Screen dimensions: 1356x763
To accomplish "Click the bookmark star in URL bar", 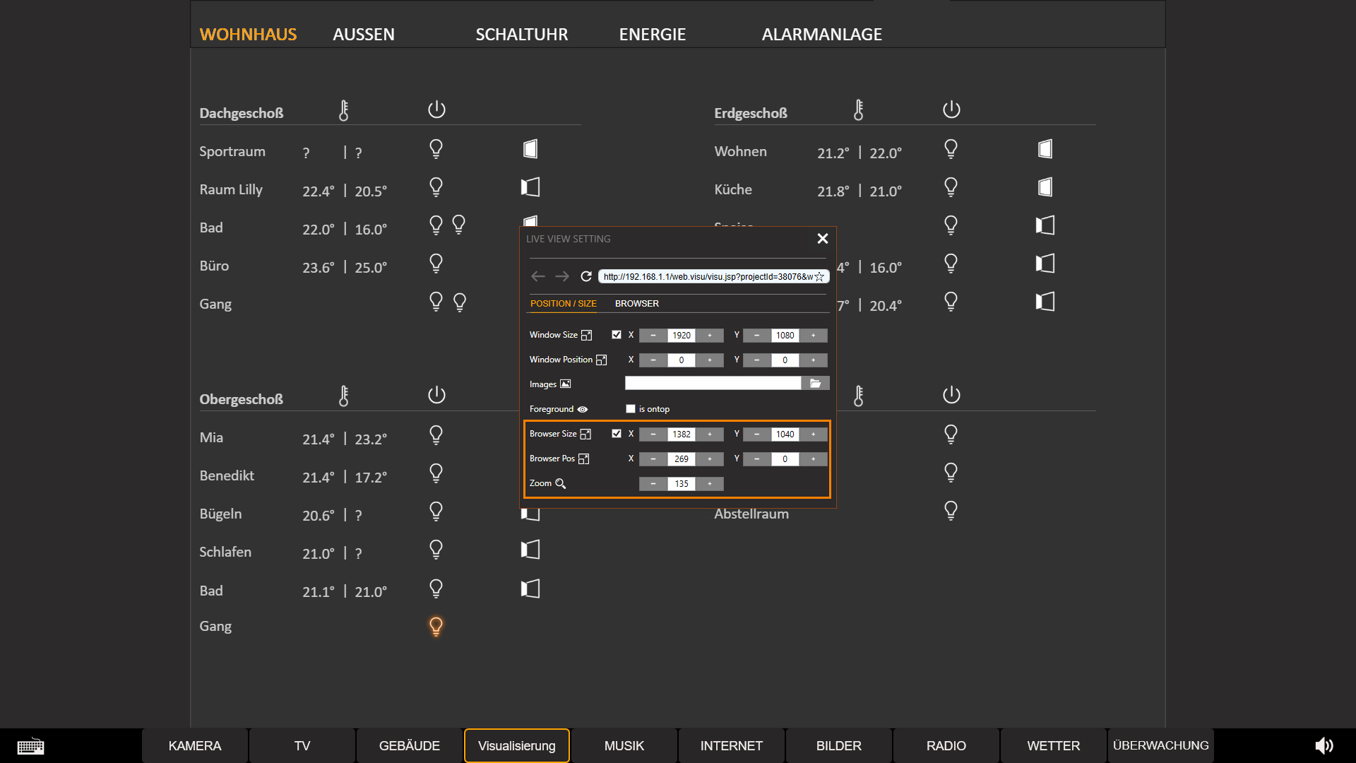I will 819,277.
